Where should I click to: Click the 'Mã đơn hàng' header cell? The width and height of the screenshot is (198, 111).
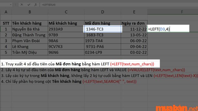coord(102,23)
